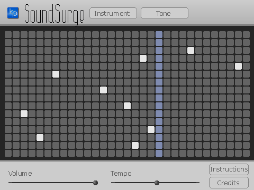Adjust the Volume slider knob
The height and width of the screenshot is (190, 254).
[95, 183]
